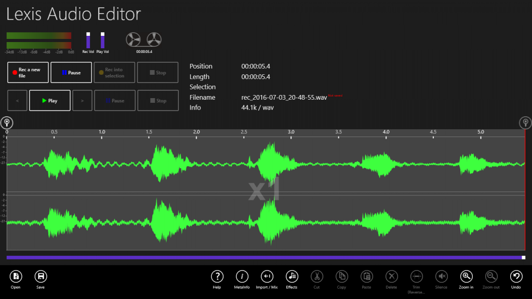Toggle the right waveform marker pin
Image resolution: width=532 pixels, height=299 pixels.
[525, 123]
